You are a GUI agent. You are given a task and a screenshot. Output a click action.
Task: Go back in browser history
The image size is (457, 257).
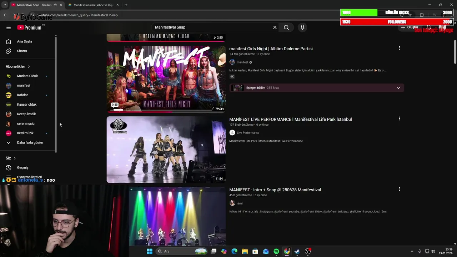pyautogui.click(x=5, y=15)
